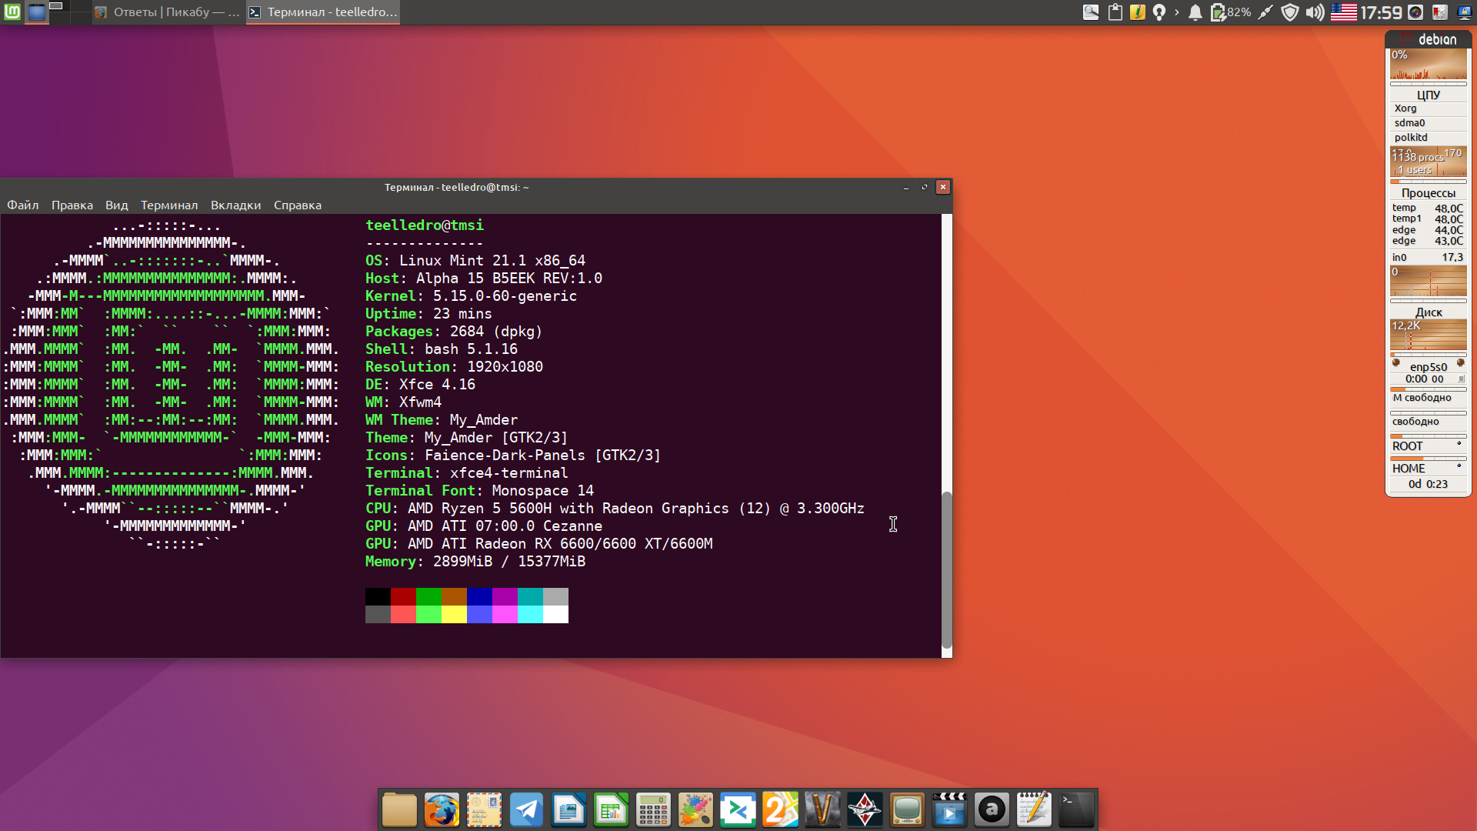Click the network connection plug icon
Image resolution: width=1477 pixels, height=831 pixels.
(1265, 12)
